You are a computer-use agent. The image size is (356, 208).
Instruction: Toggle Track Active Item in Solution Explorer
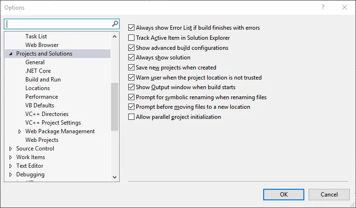132,38
